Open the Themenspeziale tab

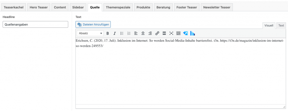(118, 7)
